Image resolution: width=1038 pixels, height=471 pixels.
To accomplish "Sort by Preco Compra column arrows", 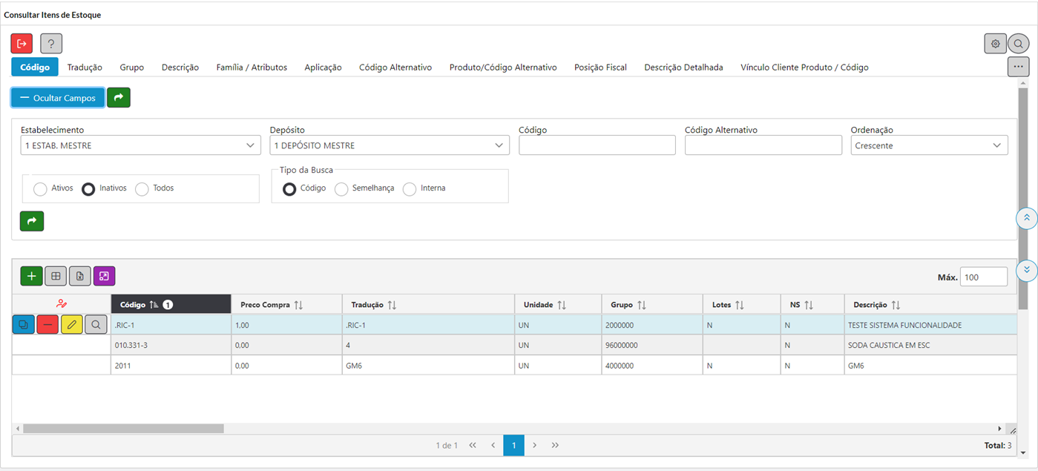I will (298, 305).
